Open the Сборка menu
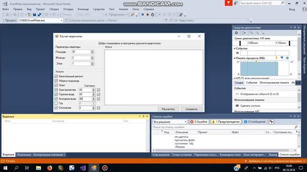This screenshot has height=172, width=307. 54,9
